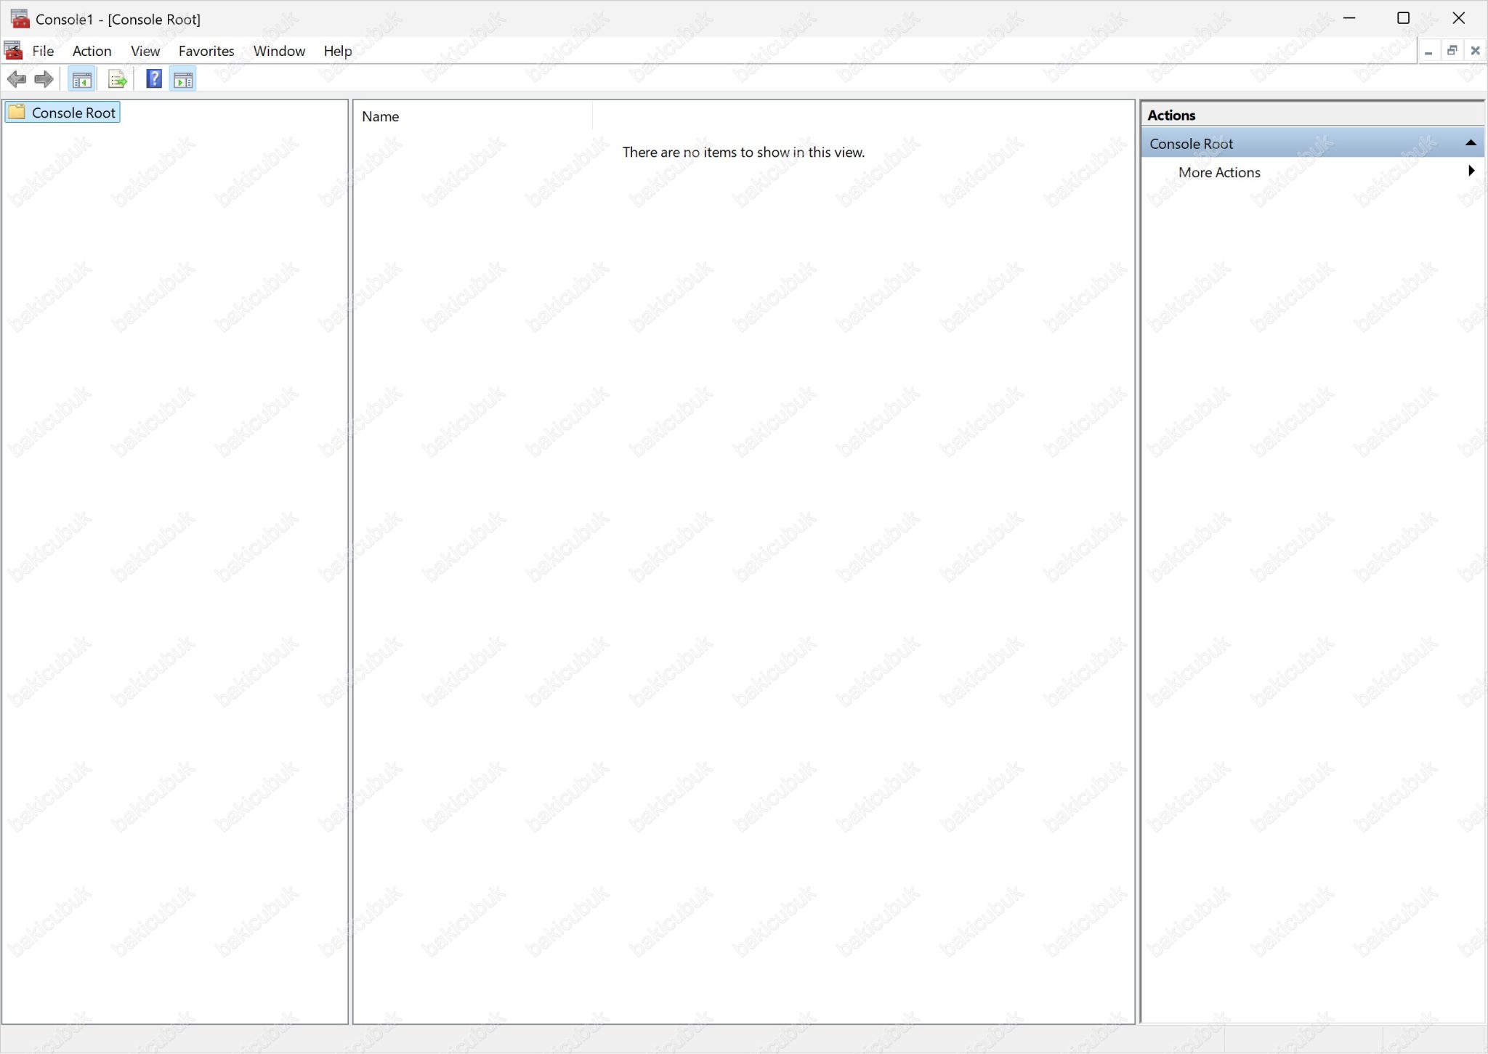Click the Forward arrow toolbar icon

(x=44, y=79)
